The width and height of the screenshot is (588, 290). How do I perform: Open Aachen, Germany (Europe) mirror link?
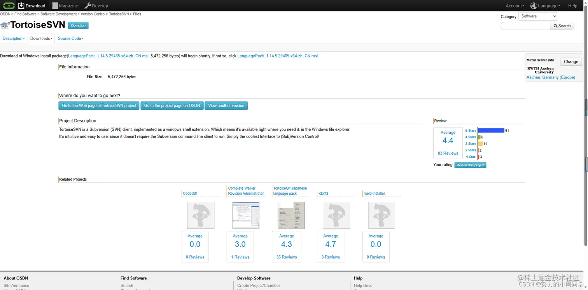click(551, 77)
